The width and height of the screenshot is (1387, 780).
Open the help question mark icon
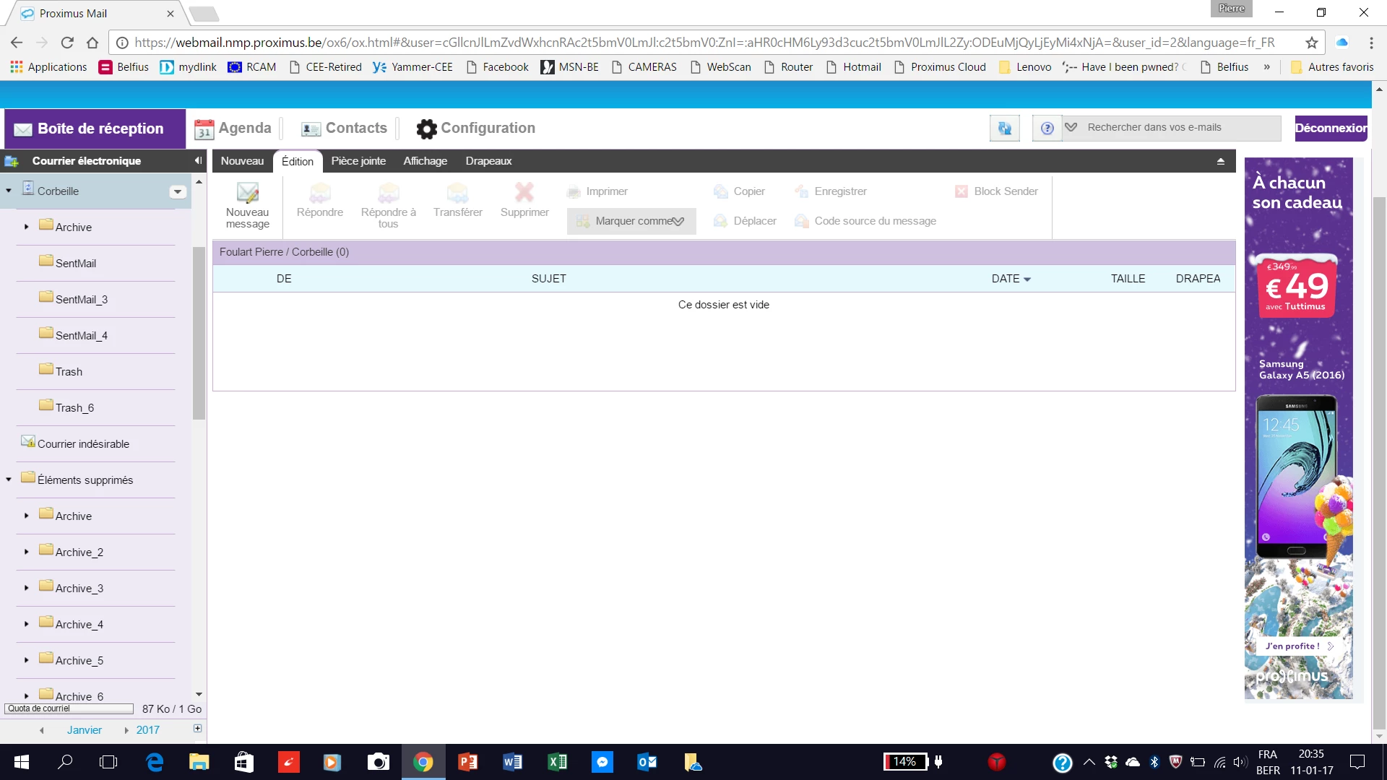coord(1047,129)
